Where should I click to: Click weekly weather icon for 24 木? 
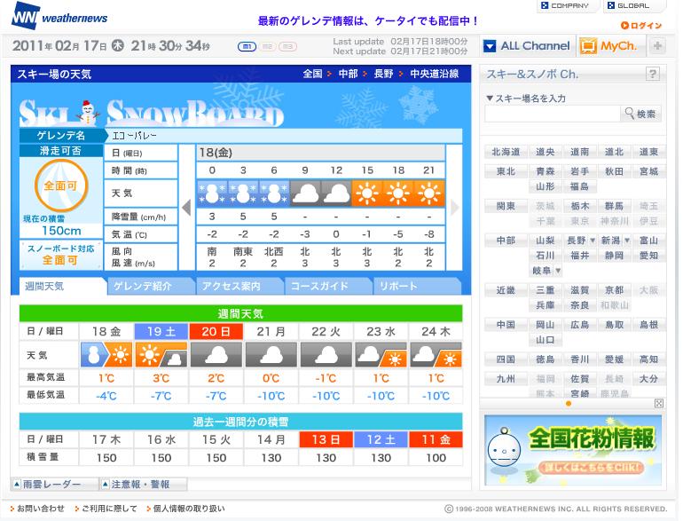pyautogui.click(x=436, y=354)
